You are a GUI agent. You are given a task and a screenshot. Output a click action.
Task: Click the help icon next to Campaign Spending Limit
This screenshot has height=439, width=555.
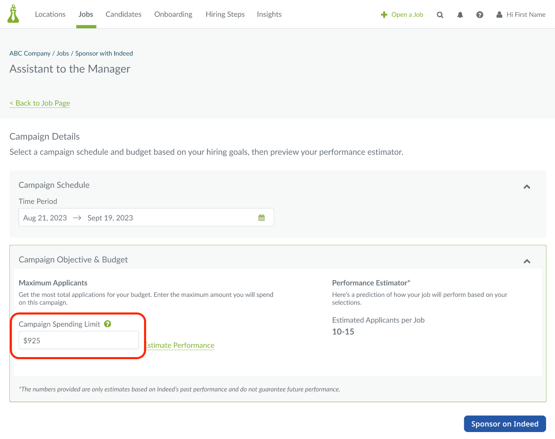tap(107, 324)
